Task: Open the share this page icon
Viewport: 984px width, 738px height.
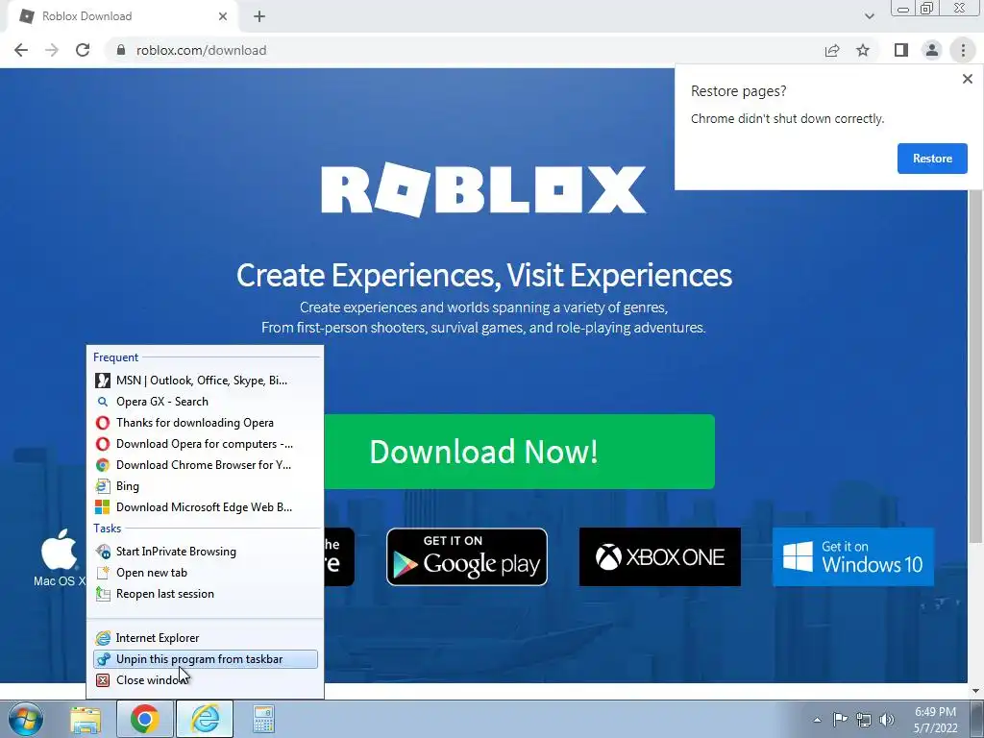Action: (832, 50)
